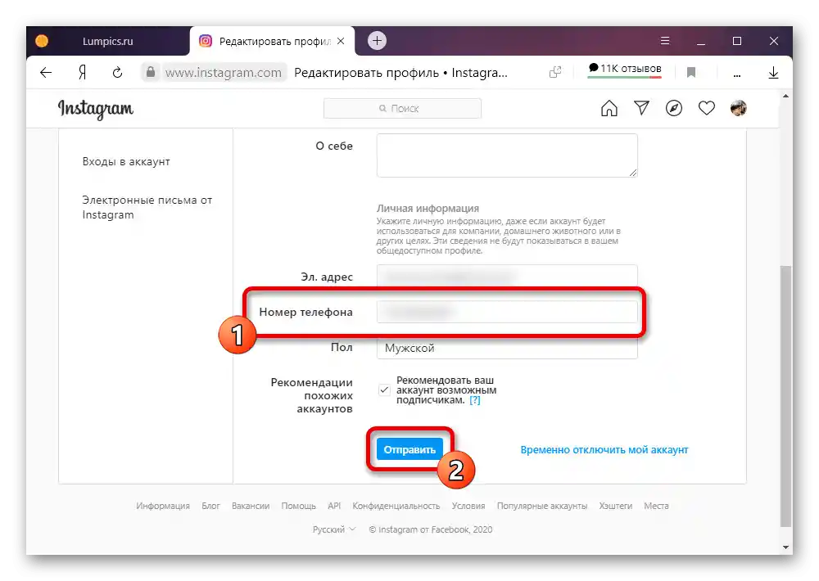Click the vertical page scrollbar thumb
Screen dimensions: 819x581
tap(785, 397)
